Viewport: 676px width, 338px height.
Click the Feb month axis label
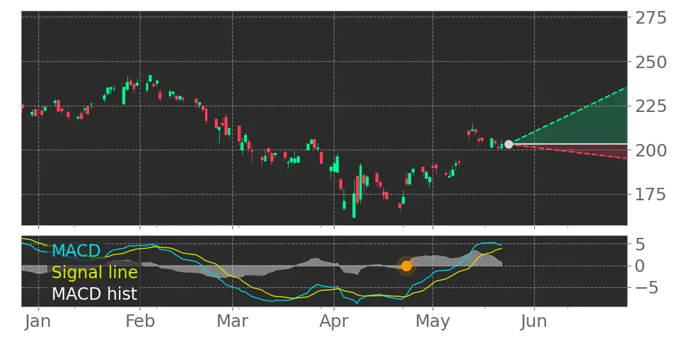point(140,321)
